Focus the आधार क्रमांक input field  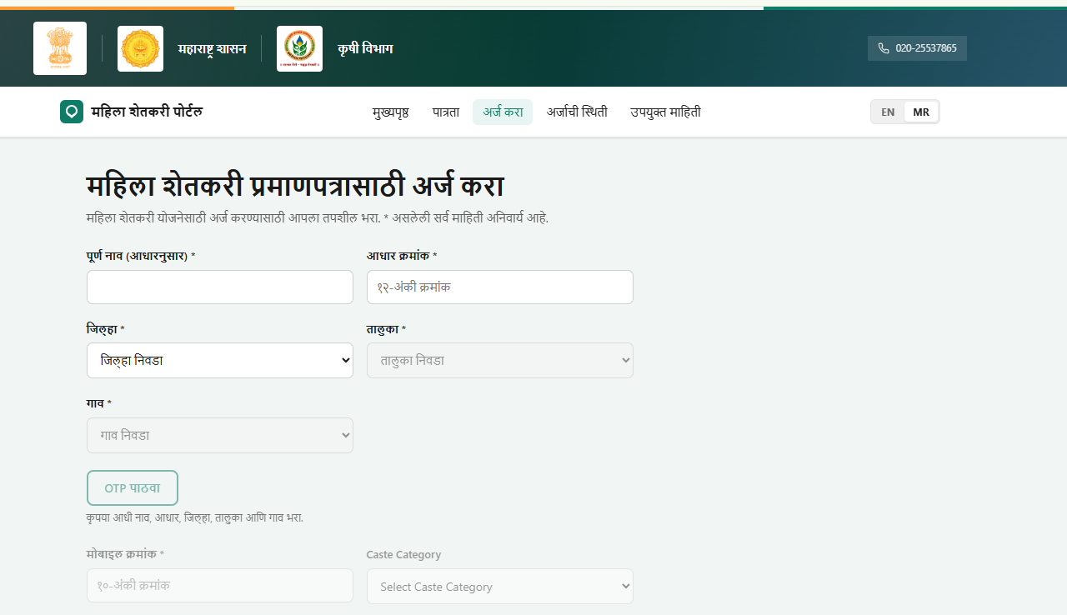click(500, 287)
